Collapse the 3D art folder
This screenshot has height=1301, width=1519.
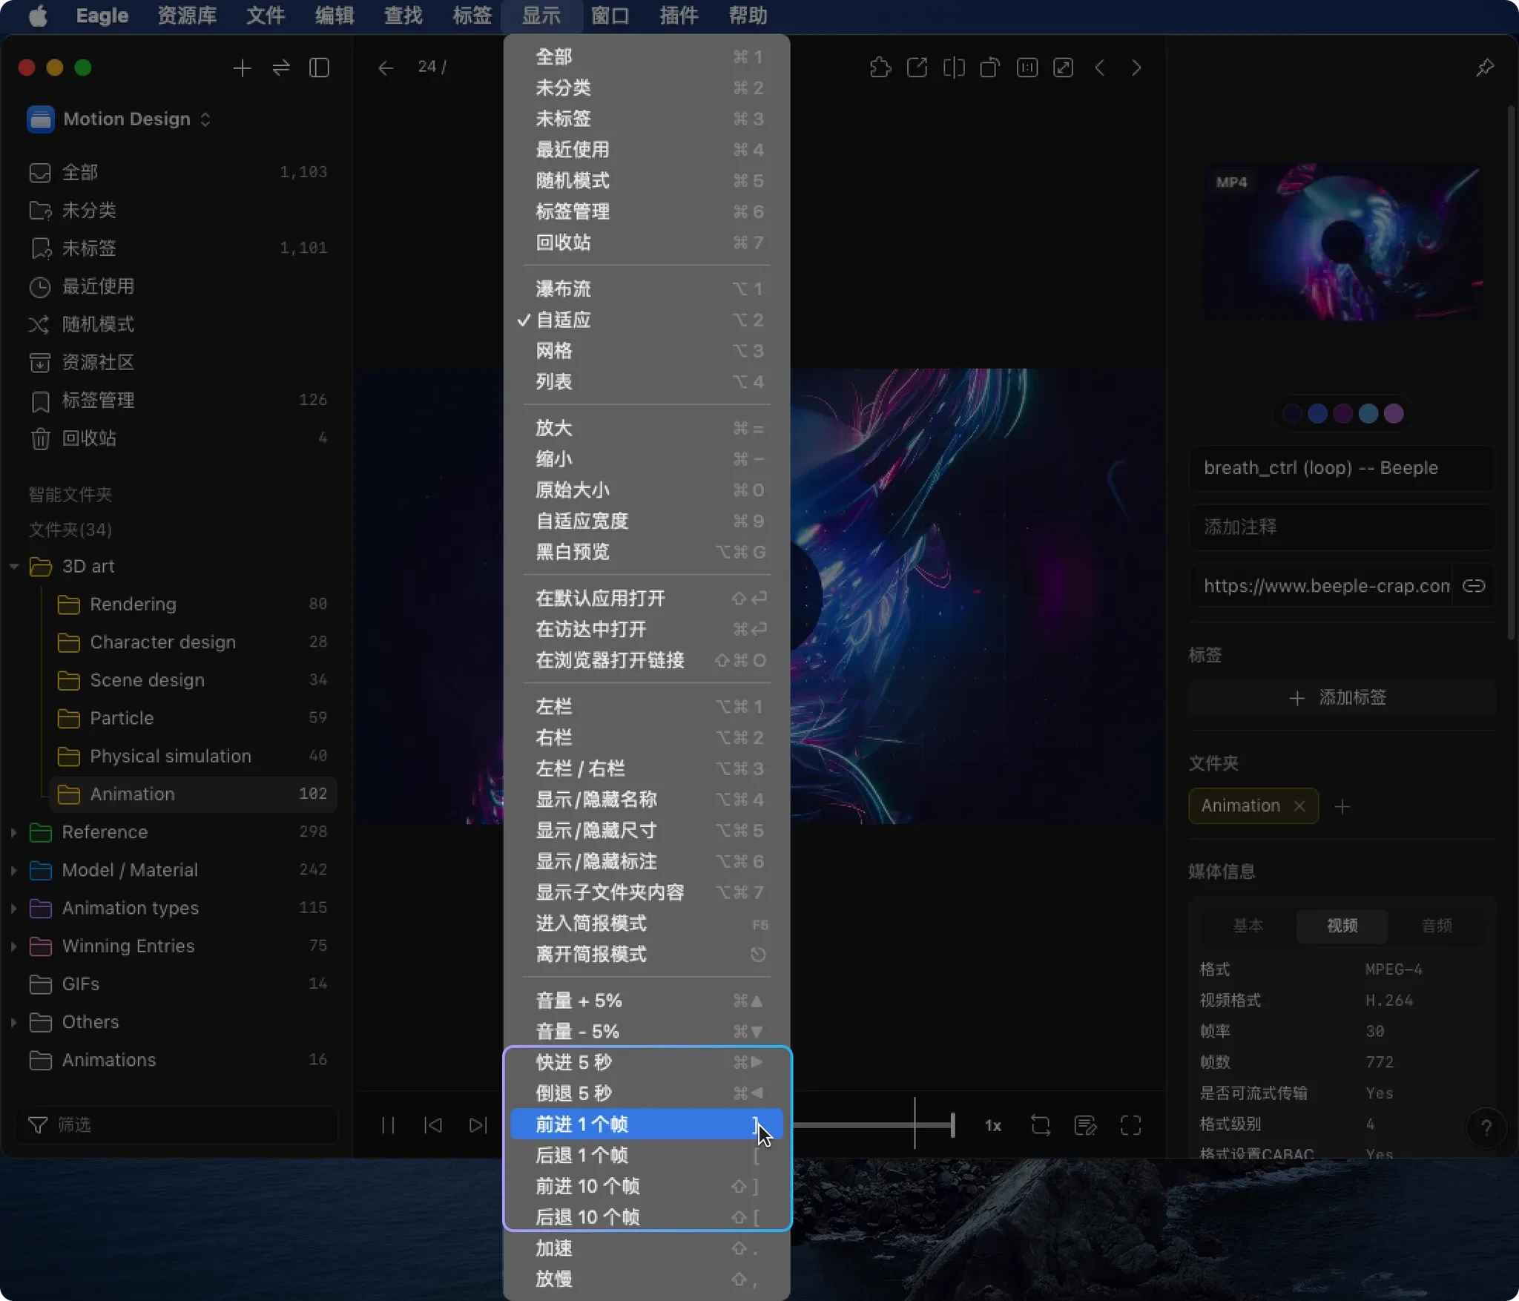14,567
